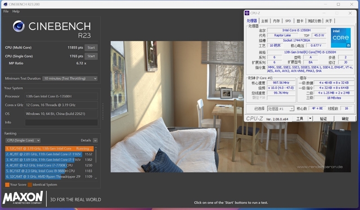Click the large Cinema 4D sphere logo
Image resolution: width=360 pixels, height=210 pixels.
tap(19, 26)
